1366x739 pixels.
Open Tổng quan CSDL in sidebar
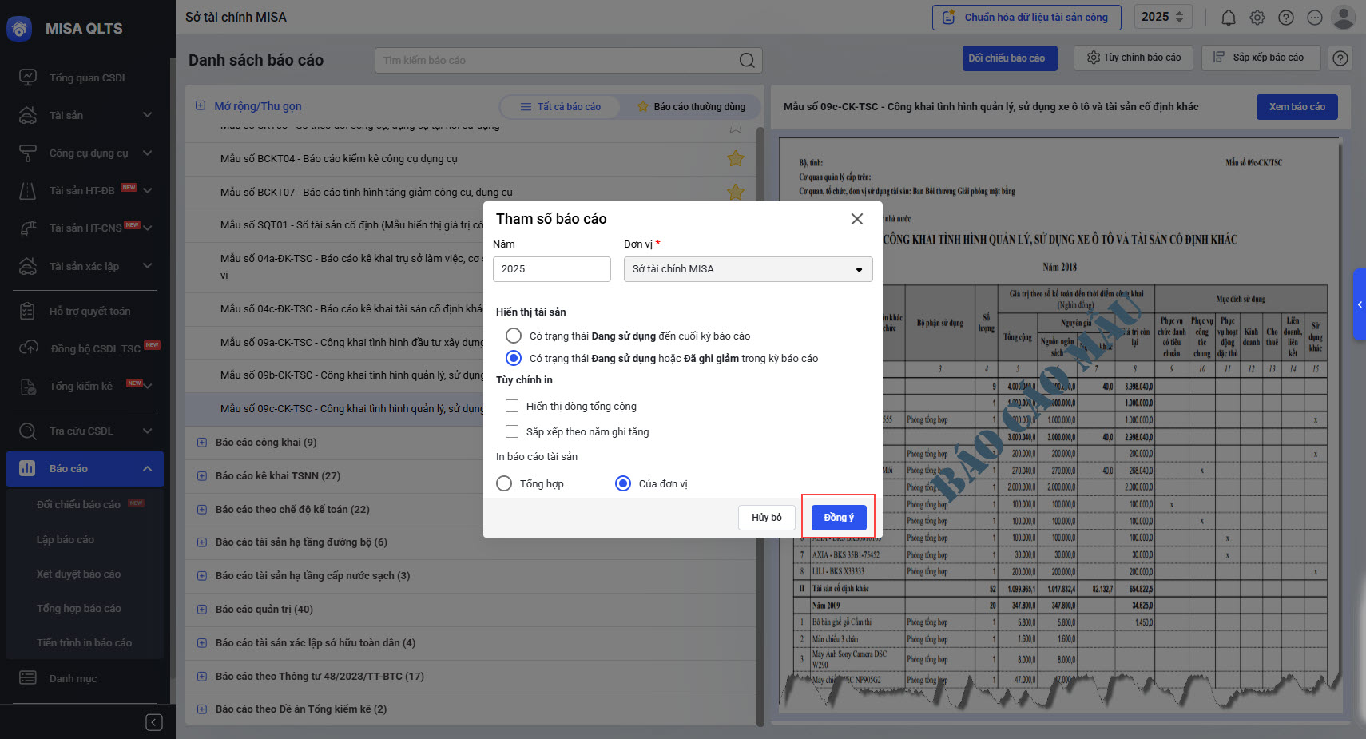click(x=88, y=77)
